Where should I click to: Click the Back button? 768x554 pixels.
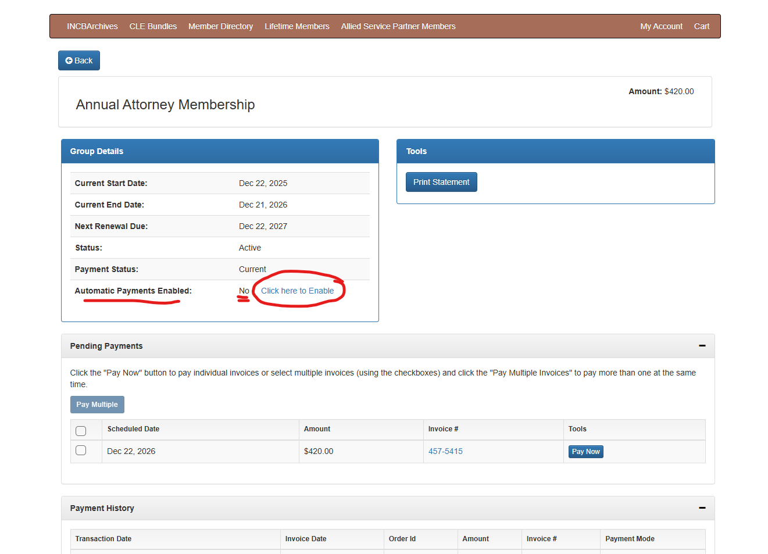pyautogui.click(x=79, y=60)
